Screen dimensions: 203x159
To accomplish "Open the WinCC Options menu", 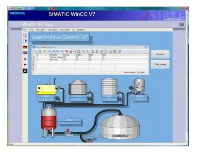I will [53, 30].
